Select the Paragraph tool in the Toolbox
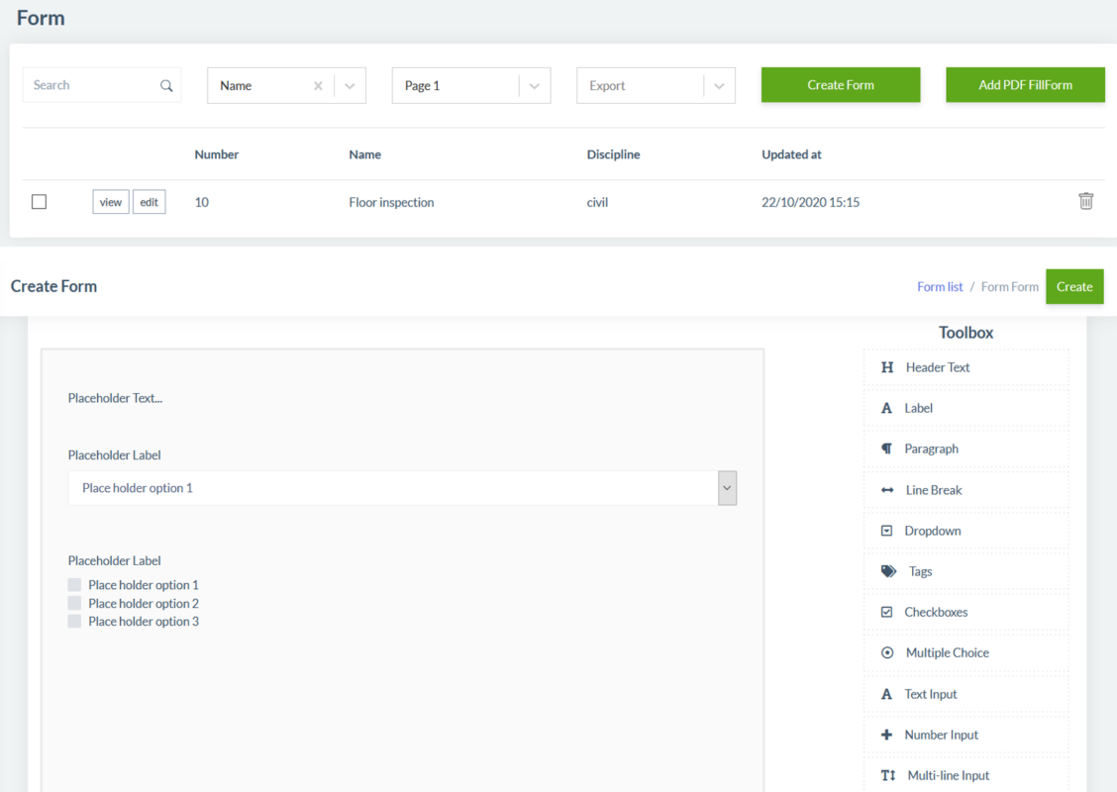The height and width of the screenshot is (792, 1117). coord(932,448)
